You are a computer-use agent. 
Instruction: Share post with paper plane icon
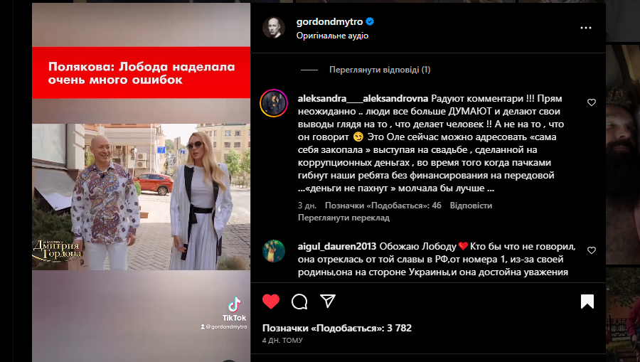[328, 301]
